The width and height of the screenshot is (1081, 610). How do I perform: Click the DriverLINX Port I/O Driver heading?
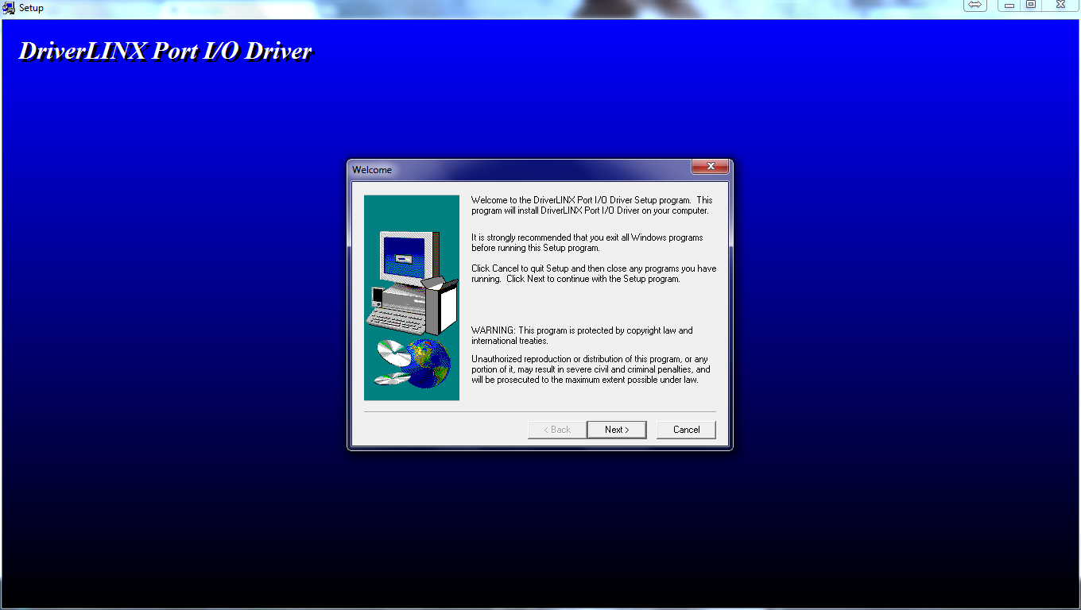tap(165, 51)
